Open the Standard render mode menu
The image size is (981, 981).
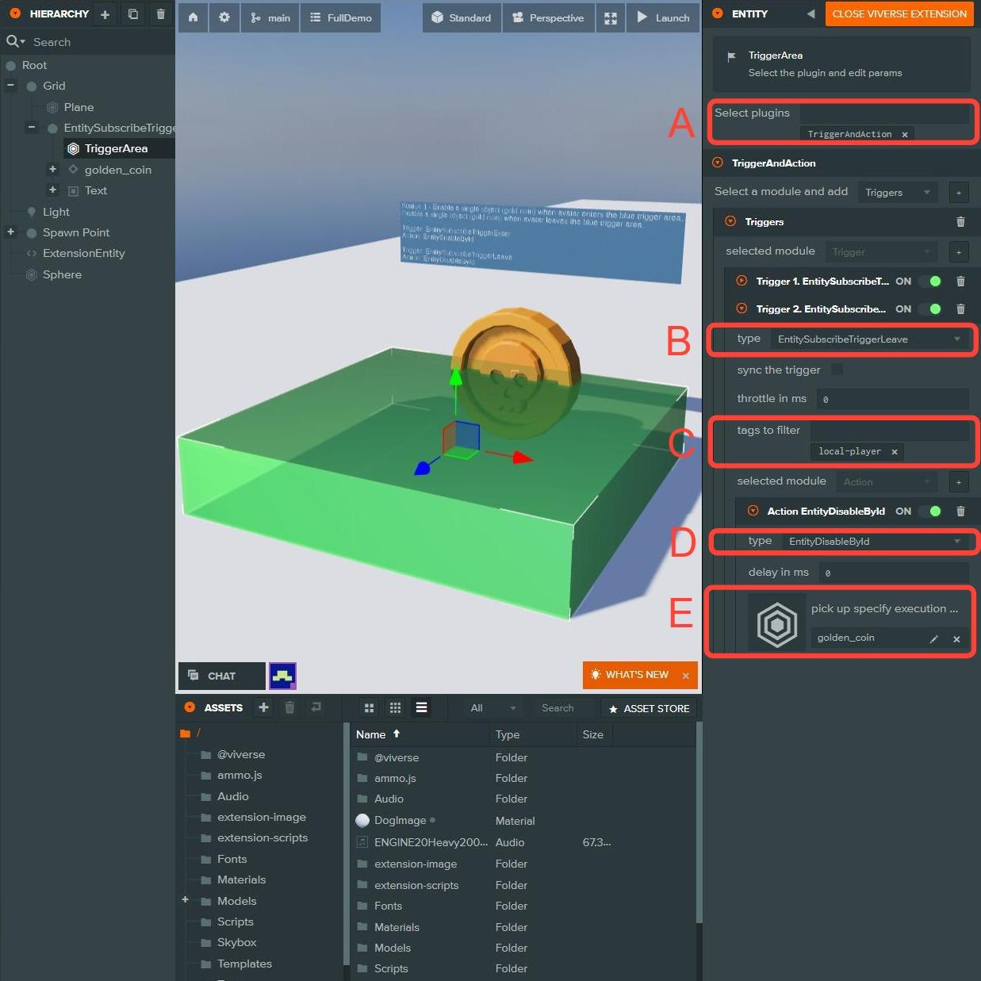click(462, 17)
